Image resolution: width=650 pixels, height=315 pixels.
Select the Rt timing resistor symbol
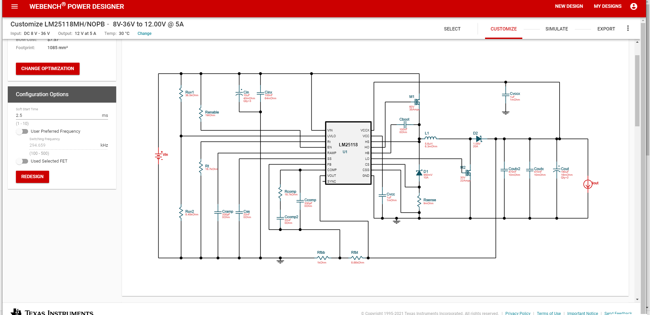pyautogui.click(x=201, y=167)
